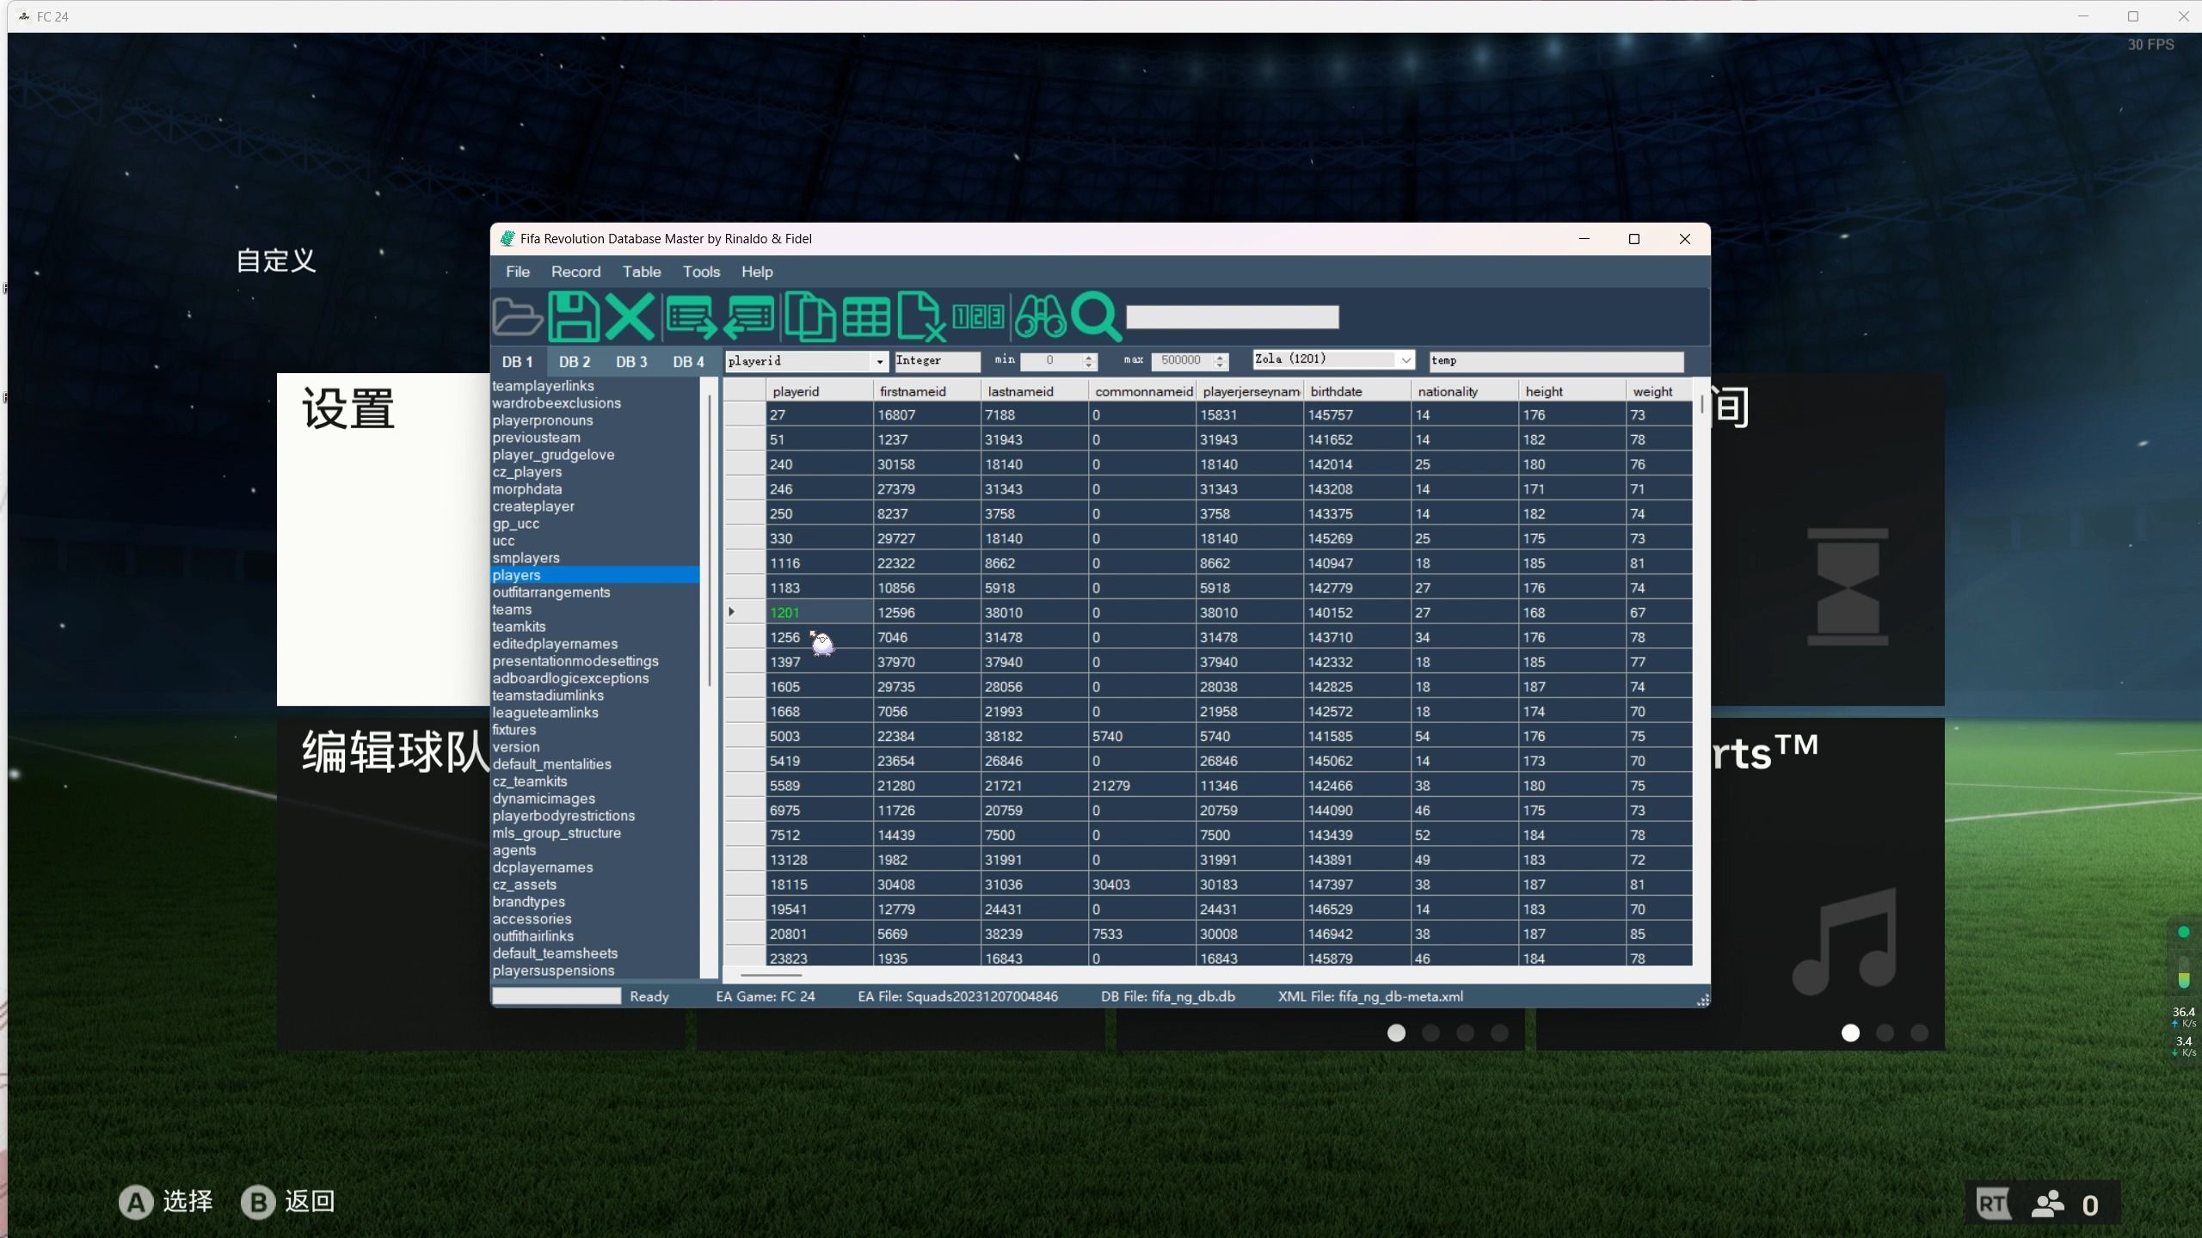Activate the binoculars find tool
Viewport: 2202px width, 1238px height.
pos(1041,317)
